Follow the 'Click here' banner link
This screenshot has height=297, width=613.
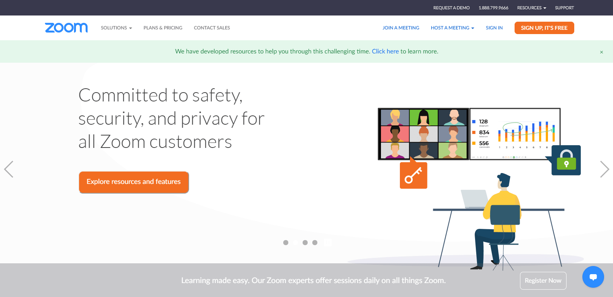click(385, 51)
